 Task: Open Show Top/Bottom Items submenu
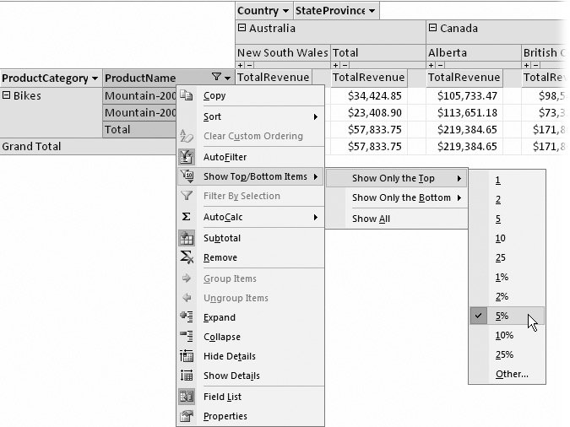pyautogui.click(x=251, y=176)
